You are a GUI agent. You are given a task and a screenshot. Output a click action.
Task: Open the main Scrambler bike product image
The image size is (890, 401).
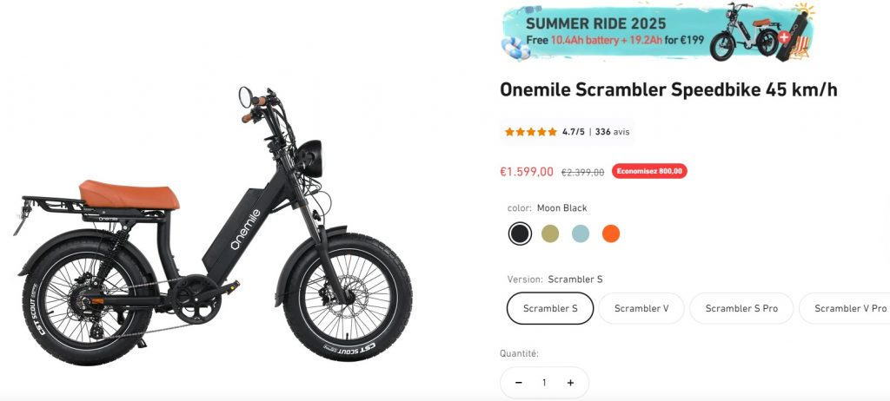point(214,225)
